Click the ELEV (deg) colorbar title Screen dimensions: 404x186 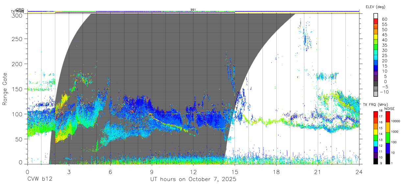[375, 7]
